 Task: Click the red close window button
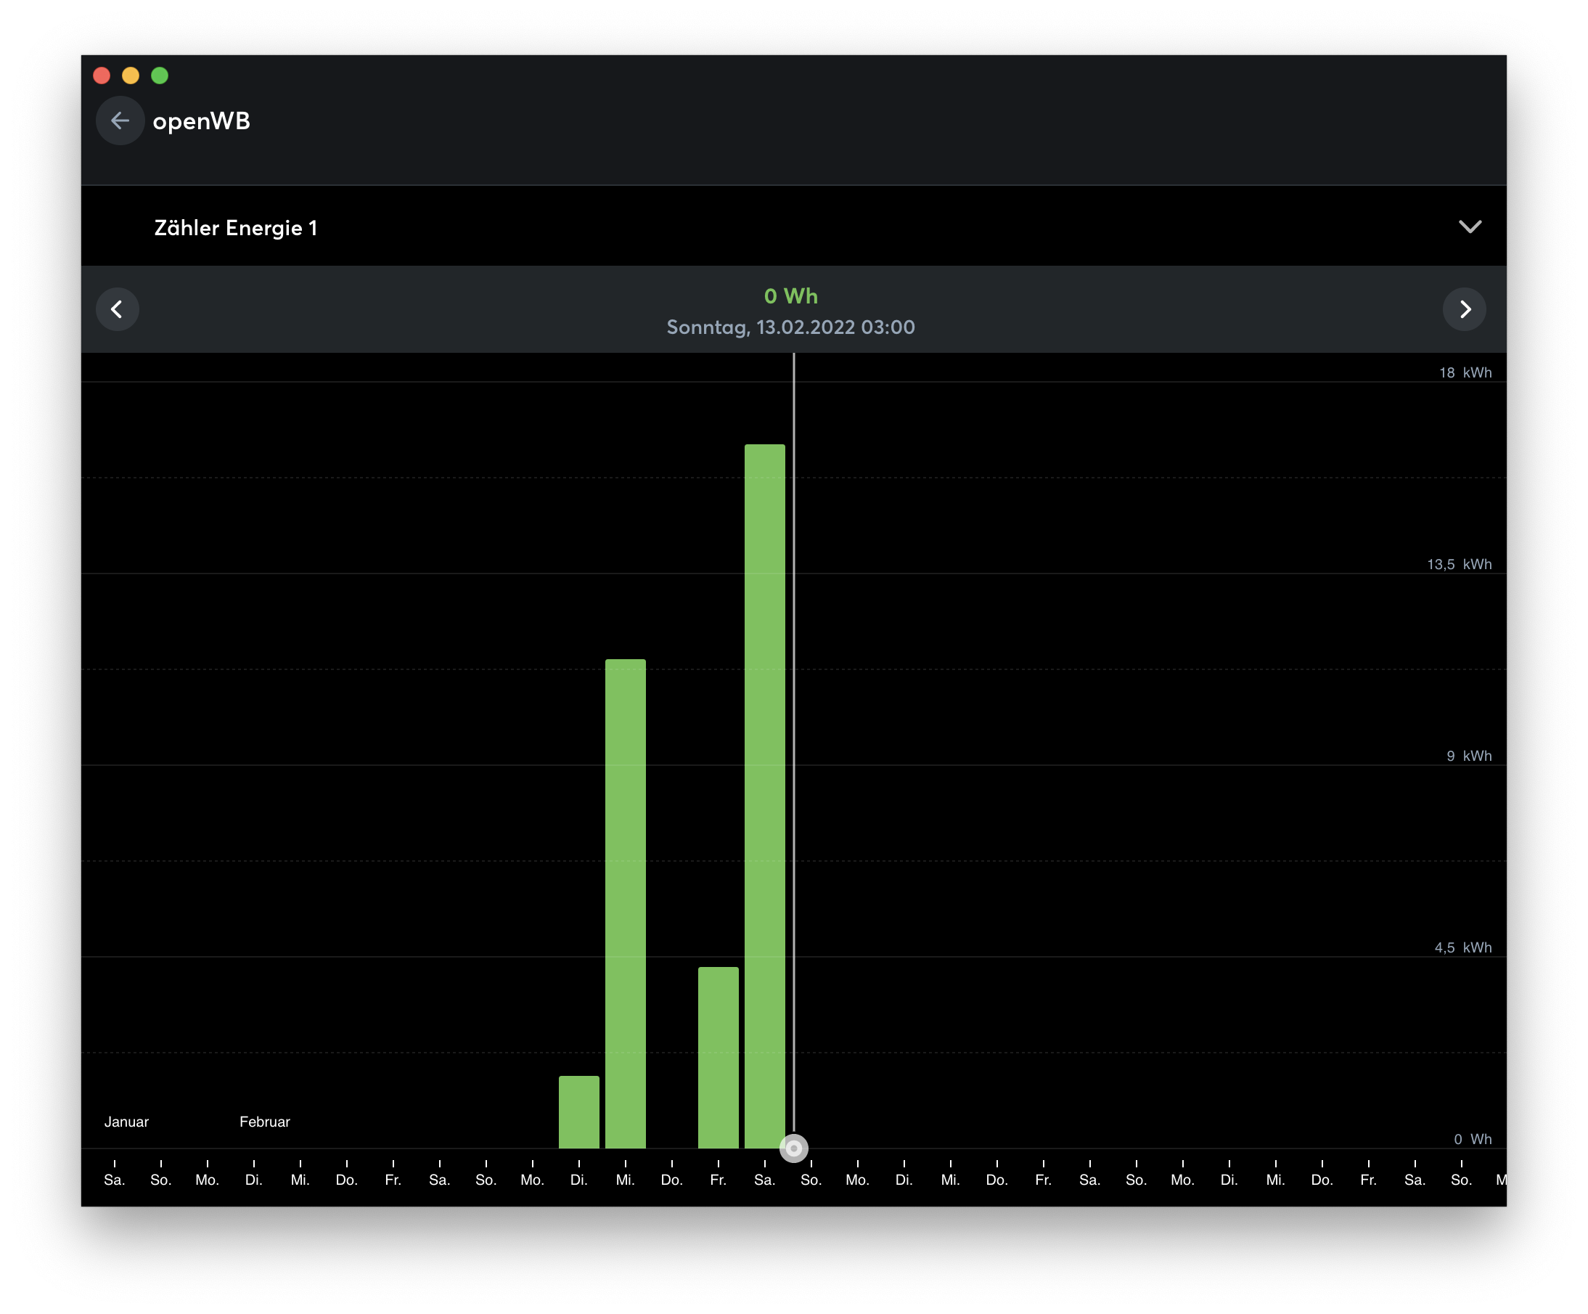pos(102,76)
